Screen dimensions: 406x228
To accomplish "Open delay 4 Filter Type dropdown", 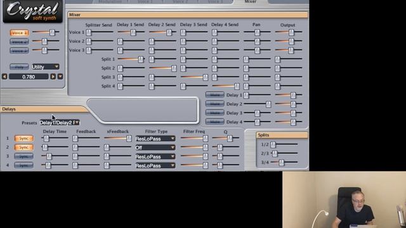I will coord(155,166).
